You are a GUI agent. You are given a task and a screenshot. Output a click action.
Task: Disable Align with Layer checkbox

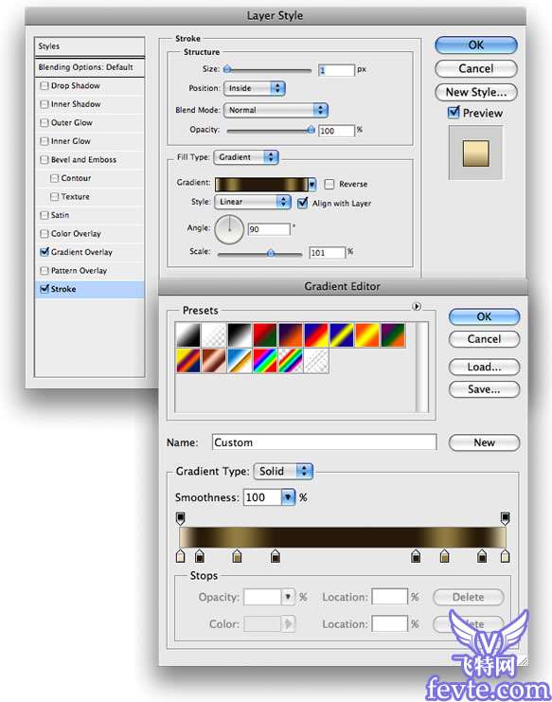tap(303, 203)
